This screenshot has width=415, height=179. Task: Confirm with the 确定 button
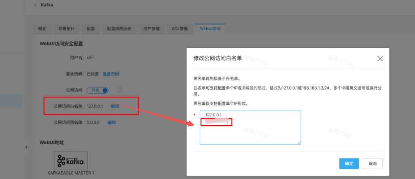coord(349,164)
